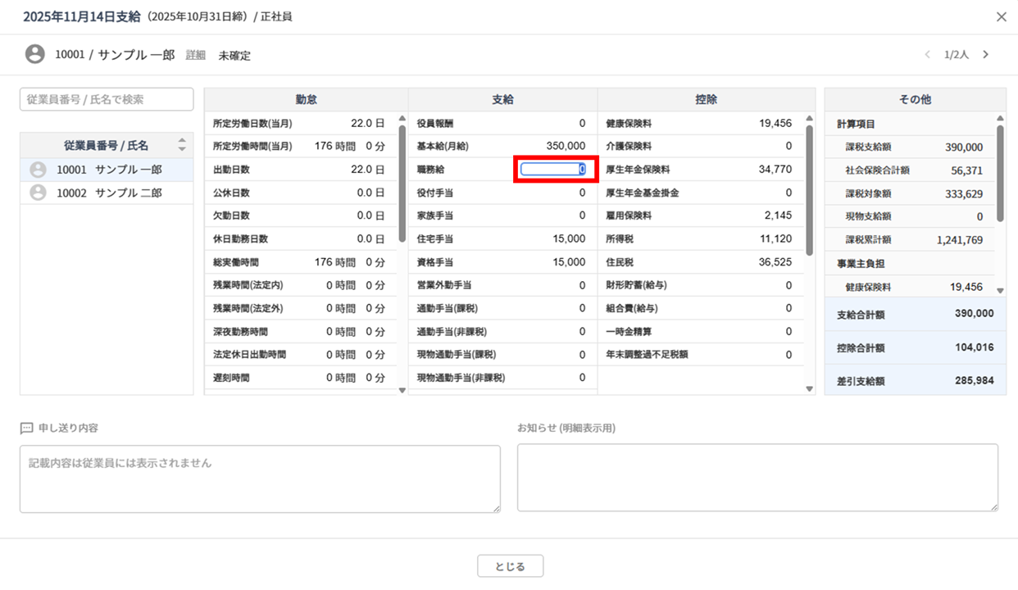Click the 基本給(月給) value 350,000
1018x590 pixels.
[x=566, y=146]
